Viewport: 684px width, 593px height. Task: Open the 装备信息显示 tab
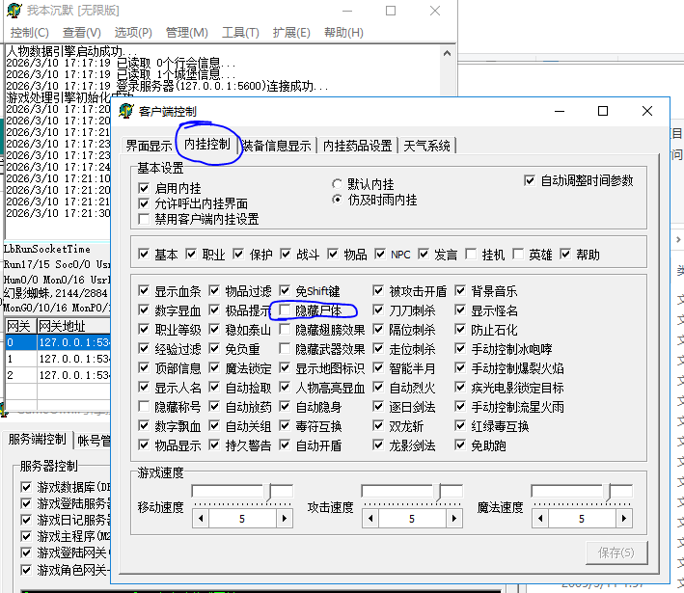(276, 146)
